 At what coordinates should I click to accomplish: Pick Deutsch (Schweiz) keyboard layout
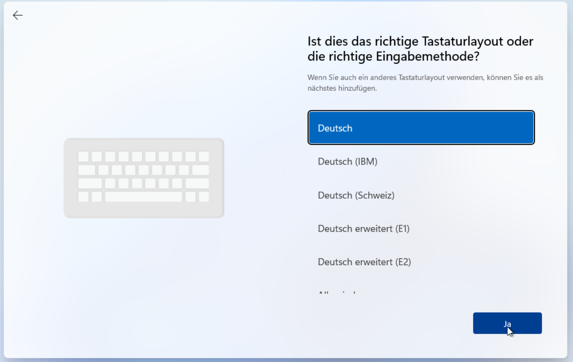click(x=421, y=195)
